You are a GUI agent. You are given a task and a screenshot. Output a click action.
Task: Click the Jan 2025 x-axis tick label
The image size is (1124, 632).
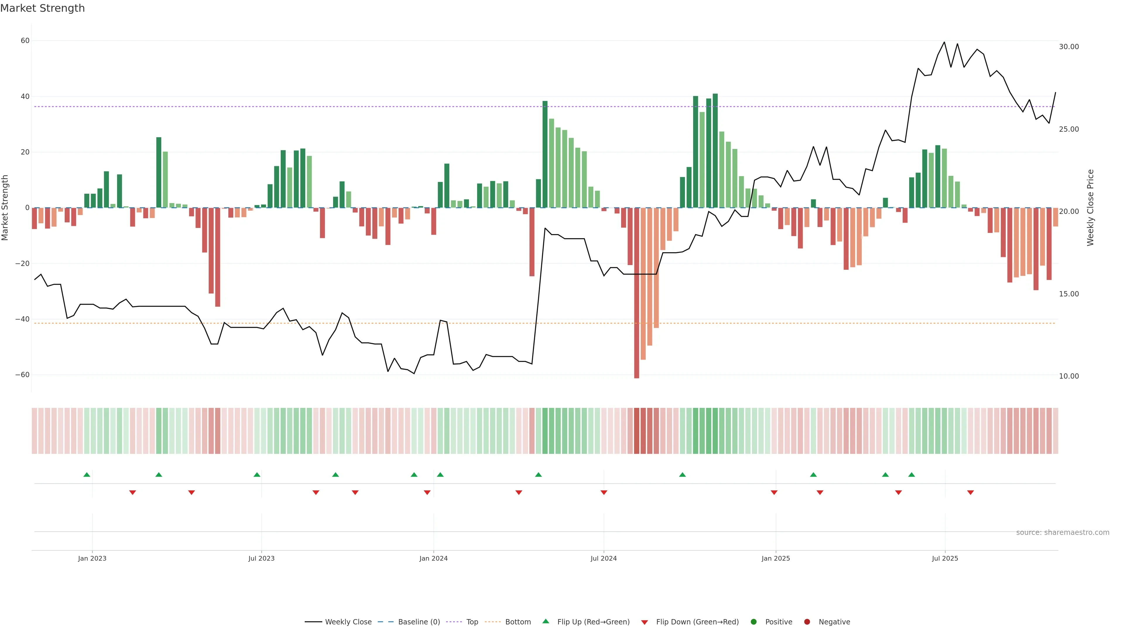775,558
